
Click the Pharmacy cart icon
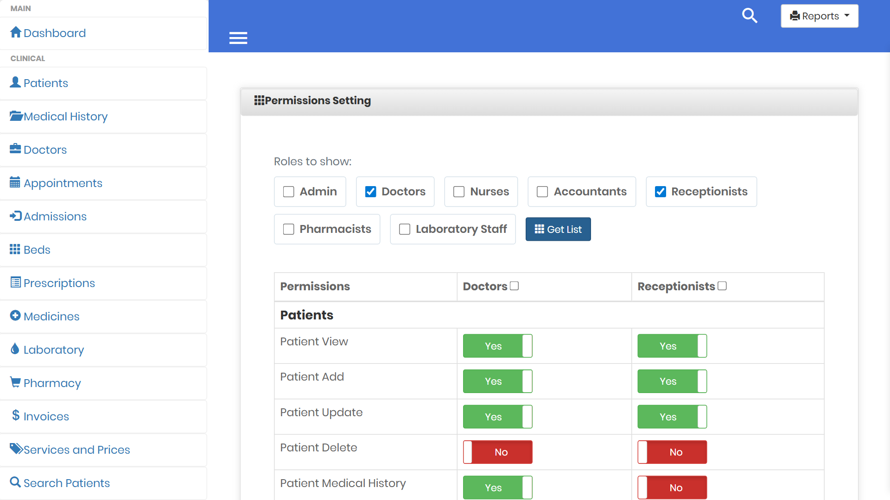(x=15, y=382)
